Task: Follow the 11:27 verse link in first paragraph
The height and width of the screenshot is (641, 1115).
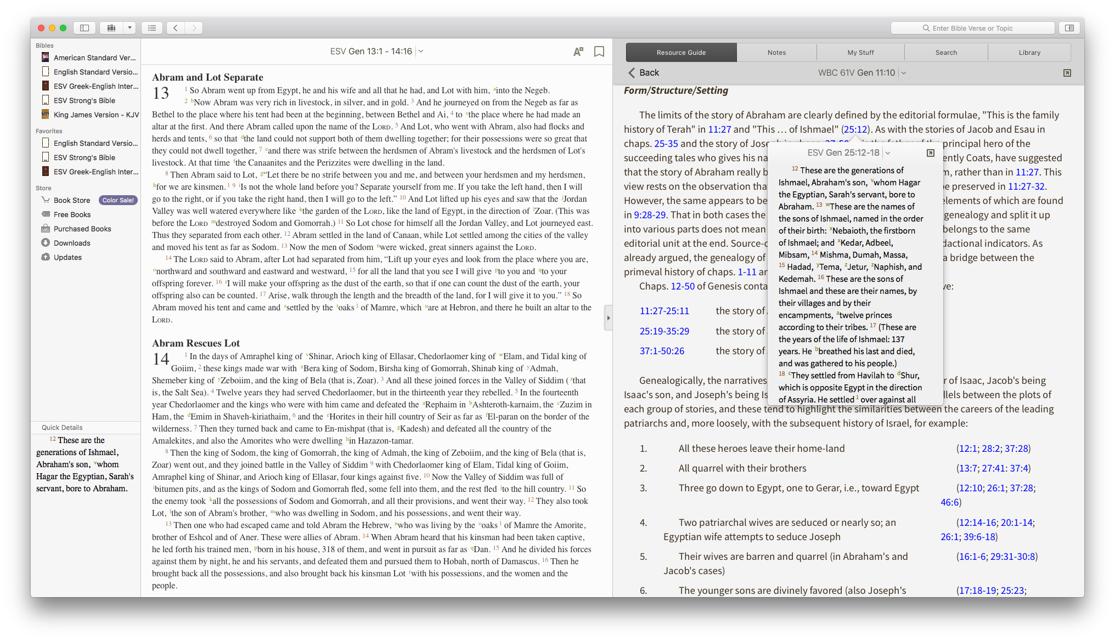Action: (719, 129)
